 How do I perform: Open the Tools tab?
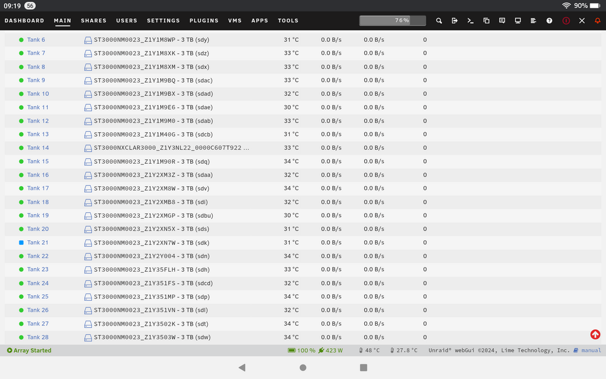288,21
